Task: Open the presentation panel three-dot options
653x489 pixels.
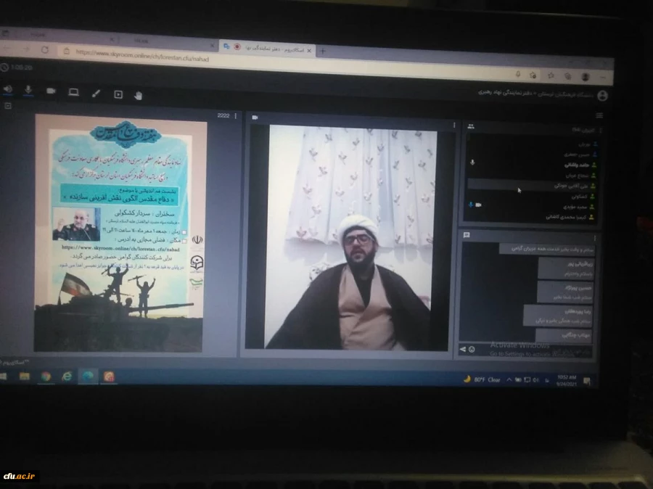Action: [x=235, y=115]
